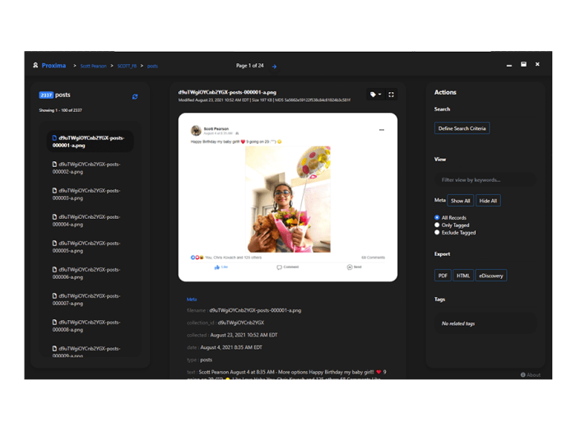Viewport: 576px width, 432px height.
Task: Click the Proxima logo icon
Action: [x=35, y=65]
